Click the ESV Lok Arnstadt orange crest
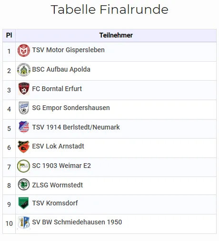This screenshot has width=219, height=241. click(x=23, y=147)
